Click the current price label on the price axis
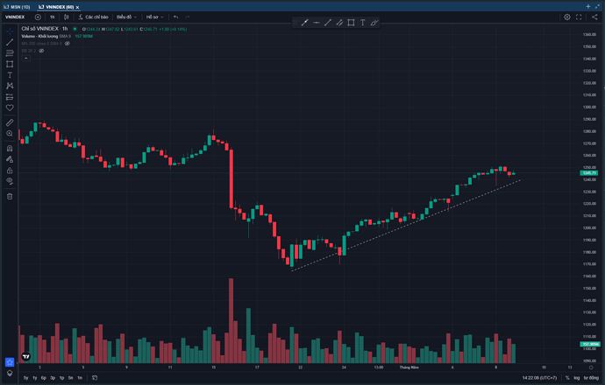This screenshot has height=385, width=605. tap(589, 173)
